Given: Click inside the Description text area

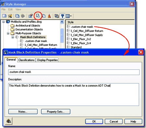Looking at the screenshot, I should pos(74,94).
